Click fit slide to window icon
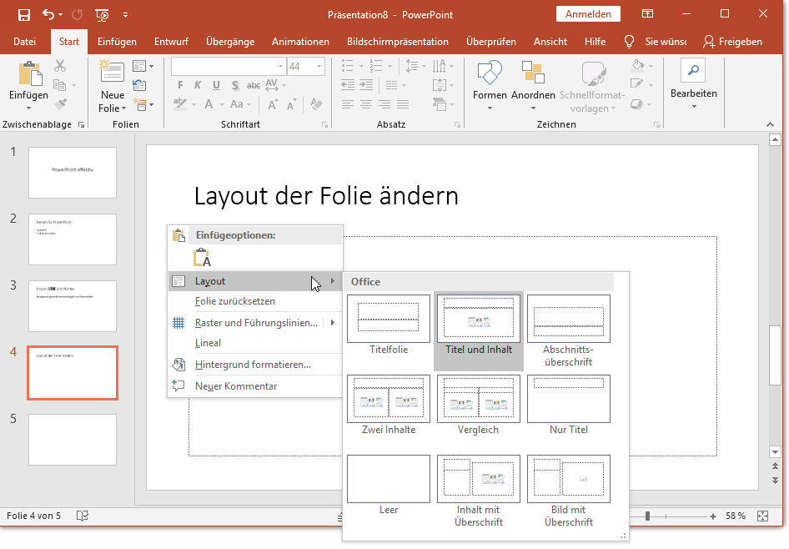 (x=763, y=516)
